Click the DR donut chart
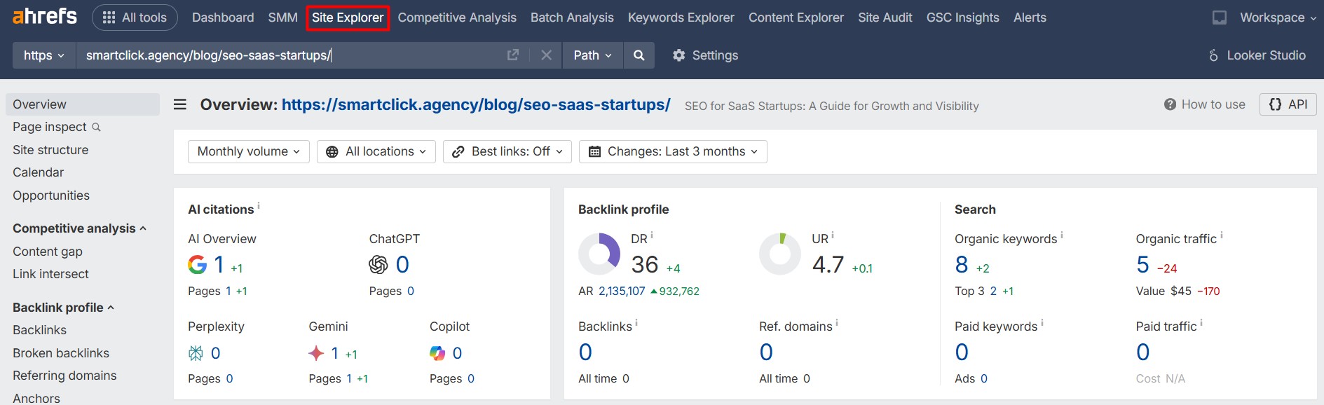1324x405 pixels. point(599,254)
